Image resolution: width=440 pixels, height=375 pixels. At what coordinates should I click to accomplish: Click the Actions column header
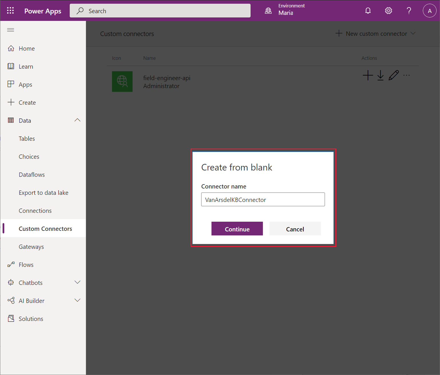[x=369, y=58]
